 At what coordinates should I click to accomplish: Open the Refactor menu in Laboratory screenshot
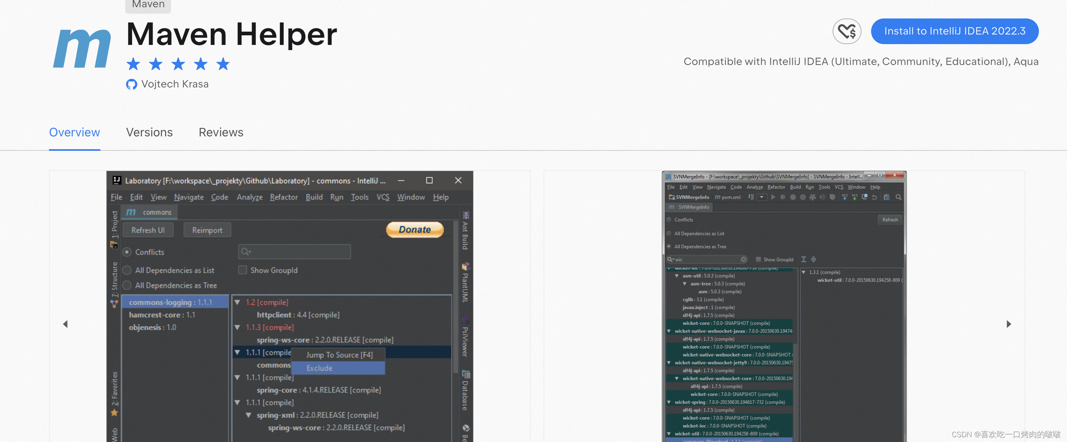(x=284, y=197)
